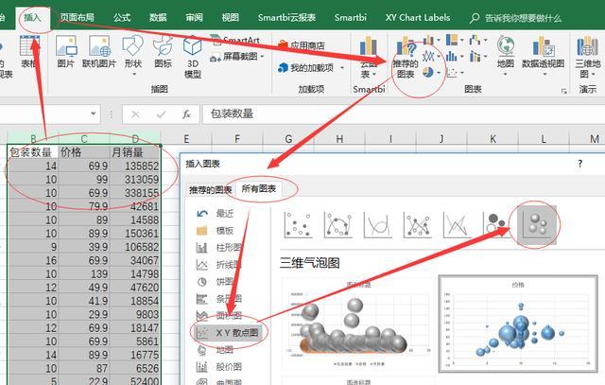Click the 3D 模型 button

point(193,57)
